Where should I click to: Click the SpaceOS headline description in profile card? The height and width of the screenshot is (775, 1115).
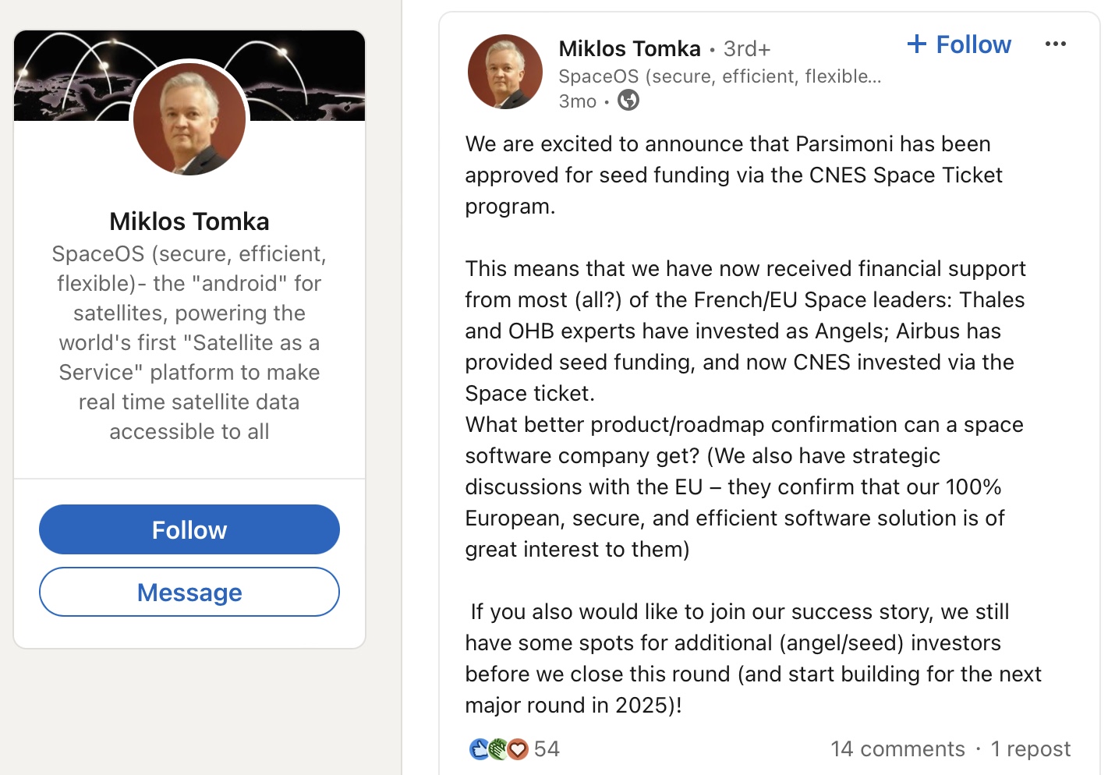coord(189,342)
